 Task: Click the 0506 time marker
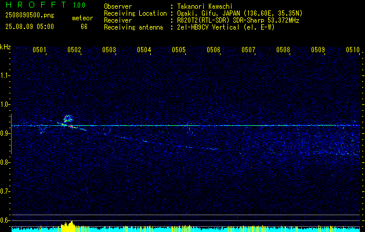click(x=214, y=49)
